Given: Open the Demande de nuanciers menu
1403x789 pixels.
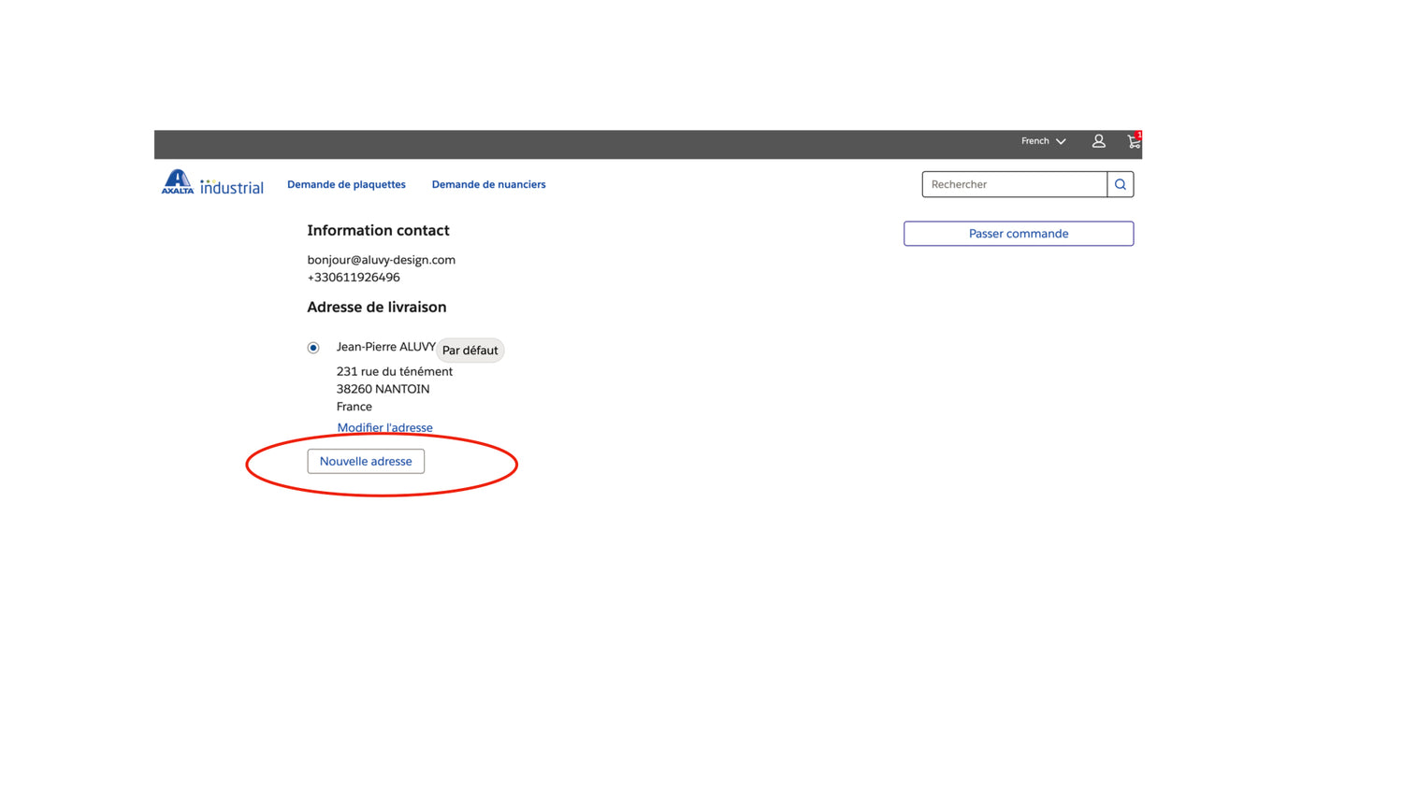Looking at the screenshot, I should pyautogui.click(x=488, y=184).
